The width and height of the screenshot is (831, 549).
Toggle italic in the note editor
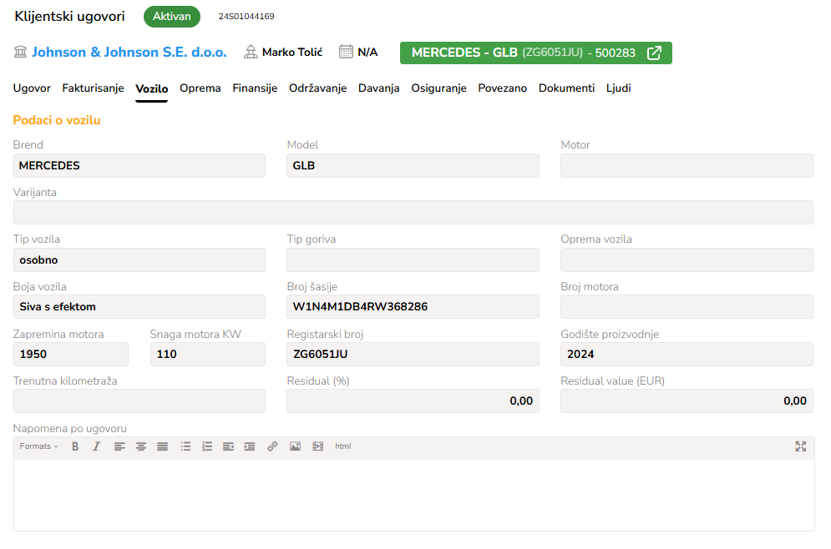point(96,446)
